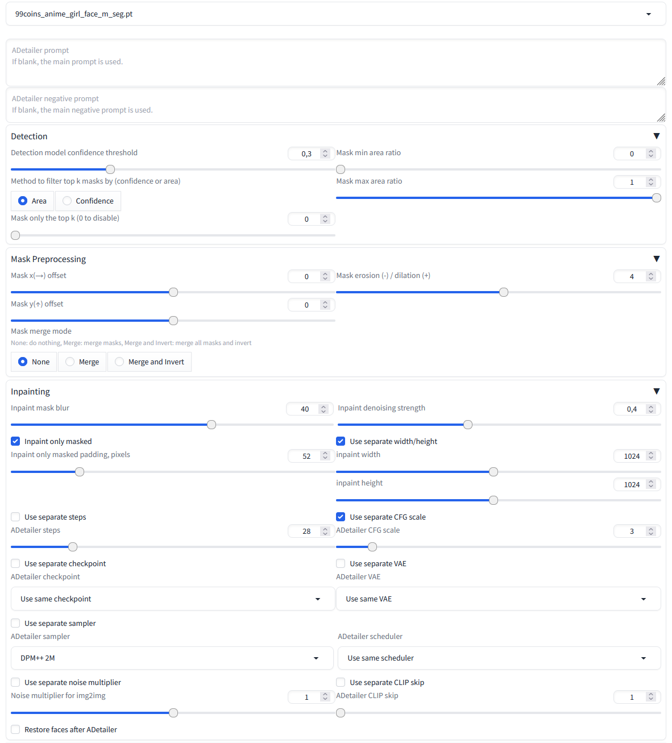
Task: Enable Restore faces after ADetailer
Action: pos(15,730)
